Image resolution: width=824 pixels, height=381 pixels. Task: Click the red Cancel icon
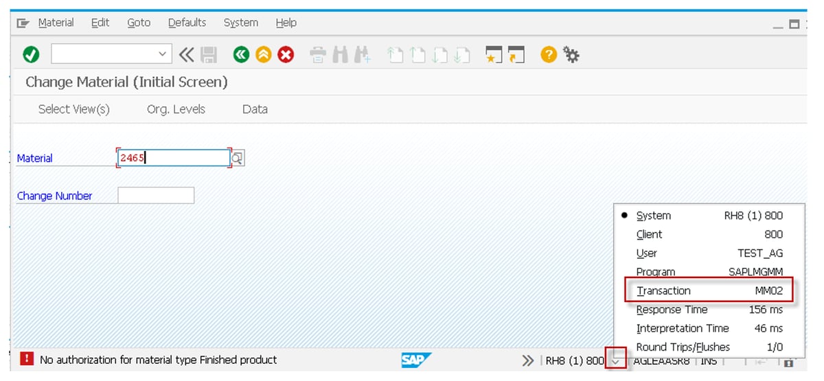(286, 55)
